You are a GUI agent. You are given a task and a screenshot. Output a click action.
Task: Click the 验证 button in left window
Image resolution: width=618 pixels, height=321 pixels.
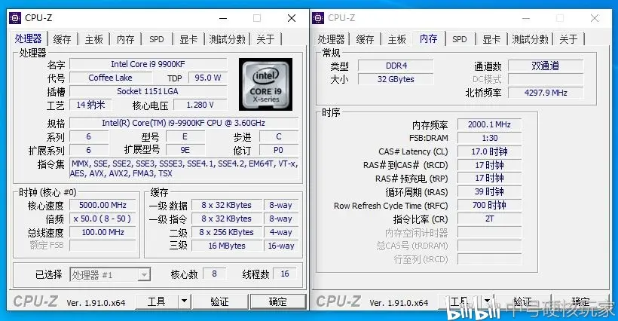point(219,301)
